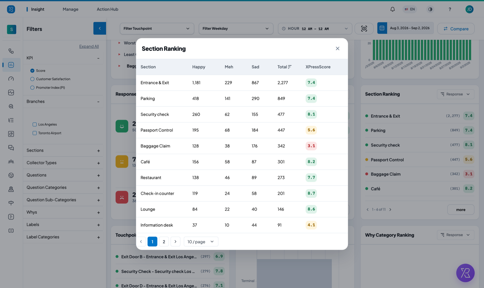The image size is (484, 288).
Task: Open the JD user avatar menu
Action: click(x=470, y=9)
